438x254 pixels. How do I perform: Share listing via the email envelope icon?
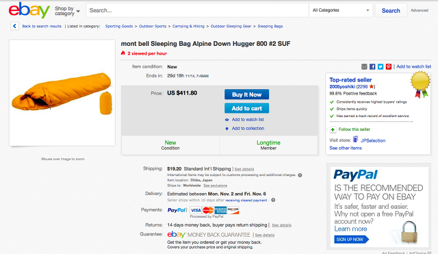tap(364, 66)
